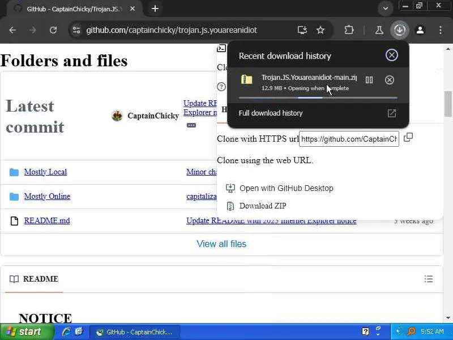Select the GitHub taskbar button
Image resolution: width=453 pixels, height=340 pixels.
(135, 332)
